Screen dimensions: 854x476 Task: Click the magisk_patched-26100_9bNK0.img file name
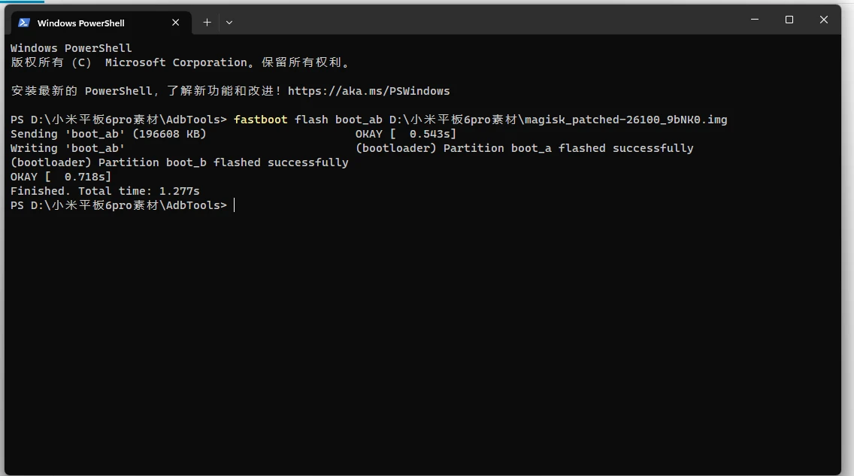click(625, 120)
